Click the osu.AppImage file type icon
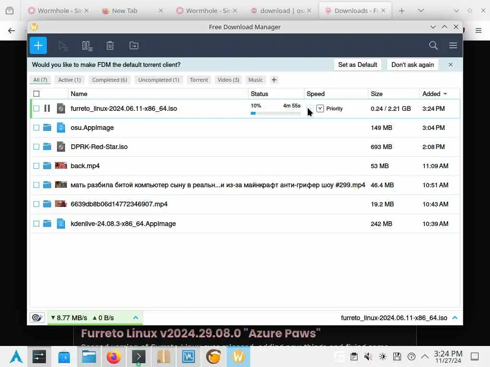This screenshot has height=367, width=490. (61, 127)
